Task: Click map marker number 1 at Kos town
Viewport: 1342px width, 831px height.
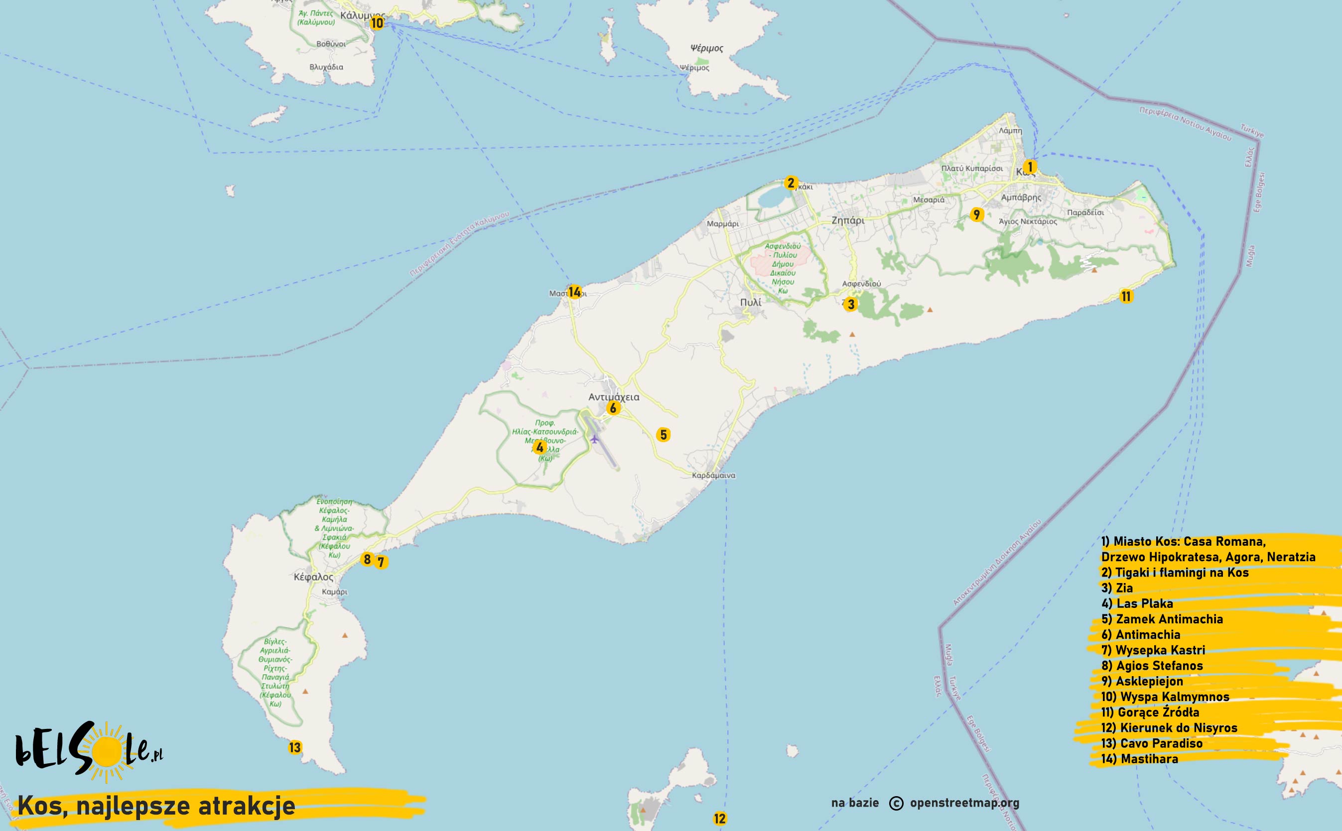Action: tap(1030, 166)
